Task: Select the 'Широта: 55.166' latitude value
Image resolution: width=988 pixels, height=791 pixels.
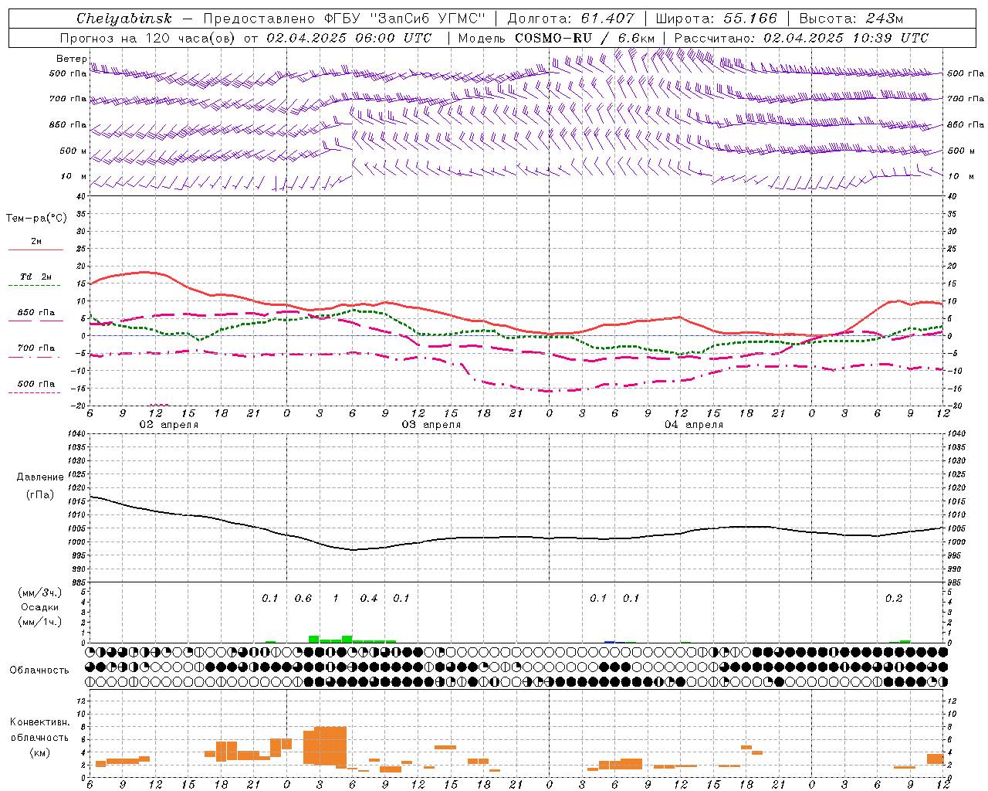Action: click(x=716, y=19)
